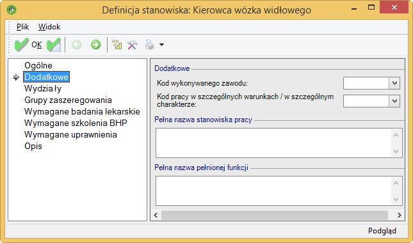Viewport: 413px width, 243px height.
Task: Open the Plik menu
Action: pos(22,27)
